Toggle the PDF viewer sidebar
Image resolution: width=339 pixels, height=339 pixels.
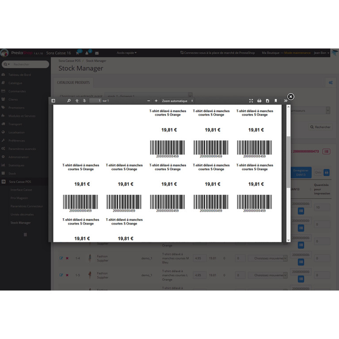coord(53,101)
